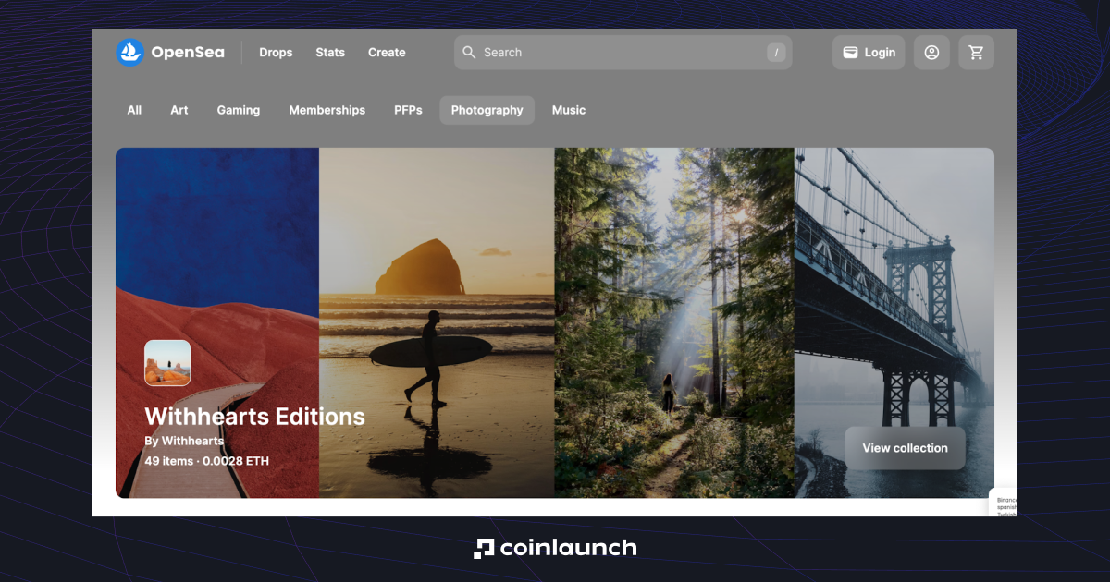Image resolution: width=1110 pixels, height=582 pixels.
Task: Click the View collection button
Action: (x=905, y=448)
